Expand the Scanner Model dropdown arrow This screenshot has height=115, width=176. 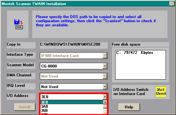(x=105, y=66)
